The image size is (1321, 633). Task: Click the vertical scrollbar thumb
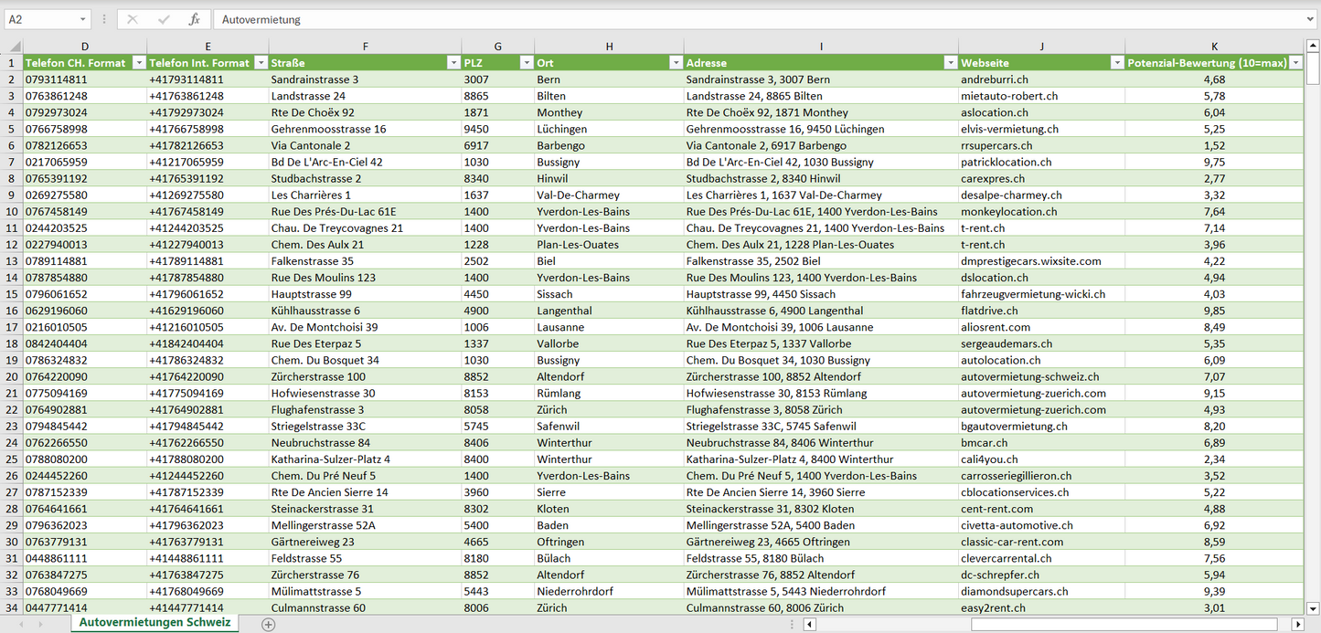1313,69
